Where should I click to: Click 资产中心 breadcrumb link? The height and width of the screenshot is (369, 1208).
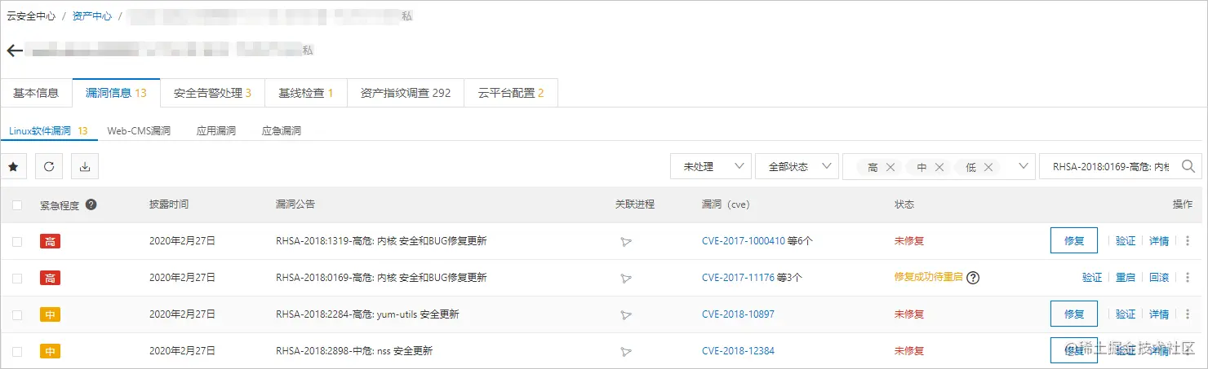[x=91, y=16]
